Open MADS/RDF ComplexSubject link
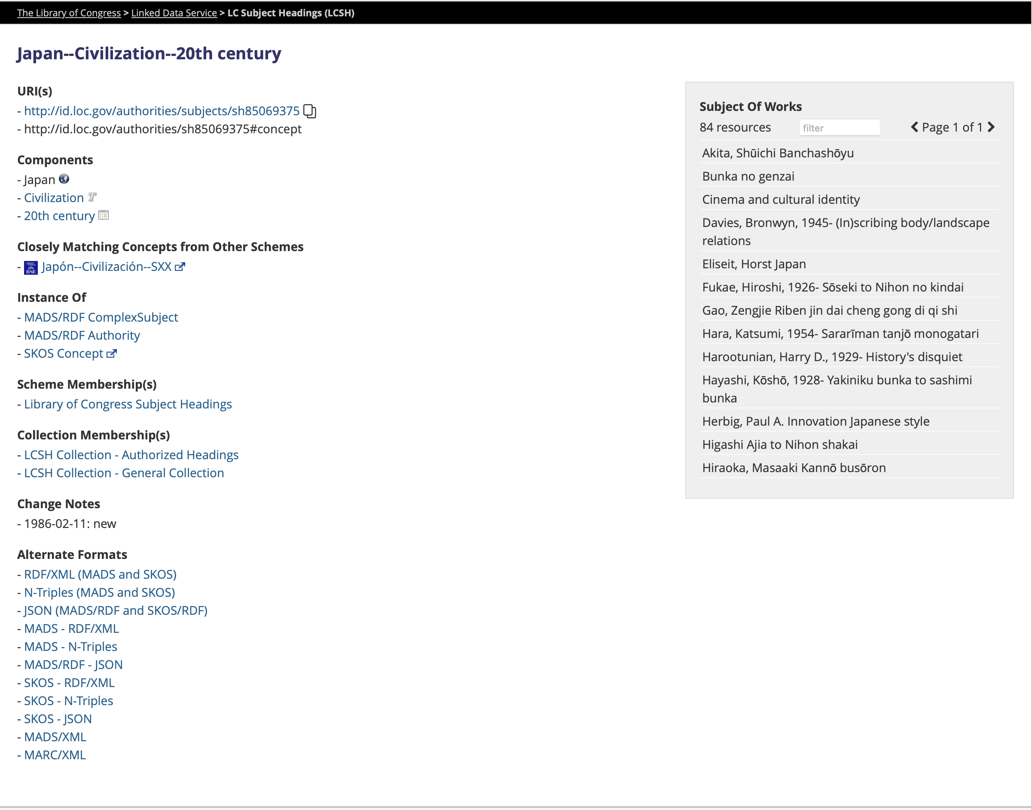The image size is (1032, 810). 101,317
